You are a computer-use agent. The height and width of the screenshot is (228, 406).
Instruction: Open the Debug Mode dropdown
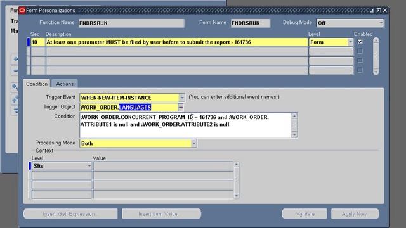point(381,23)
